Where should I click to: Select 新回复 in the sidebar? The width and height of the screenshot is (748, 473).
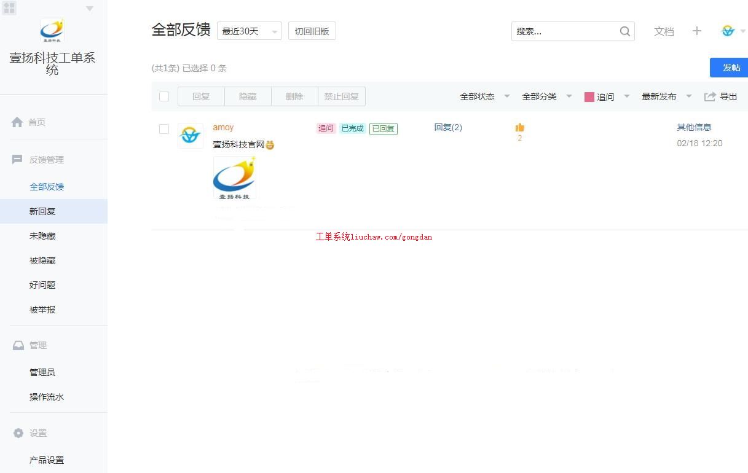click(x=42, y=211)
